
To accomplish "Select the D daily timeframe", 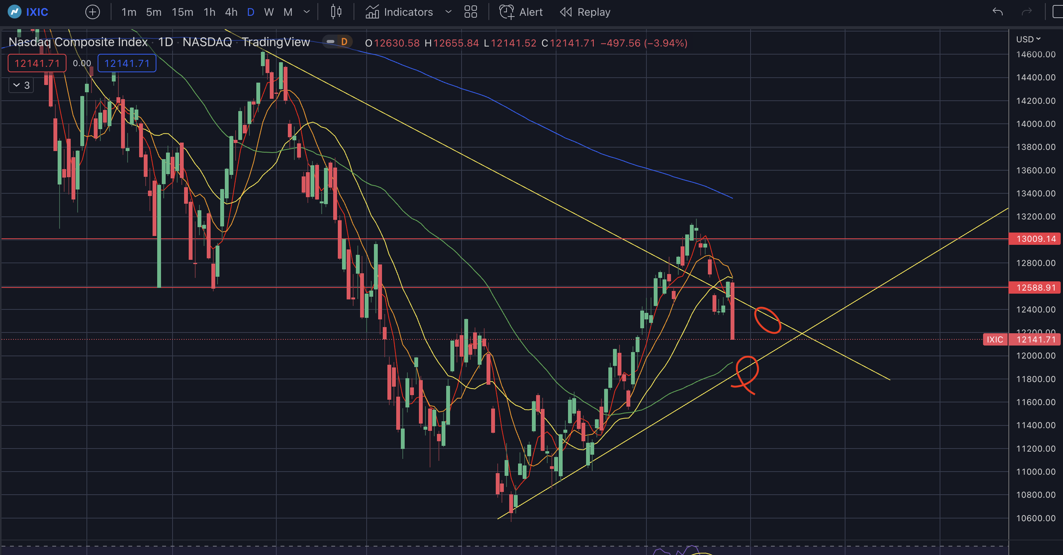I will [250, 12].
